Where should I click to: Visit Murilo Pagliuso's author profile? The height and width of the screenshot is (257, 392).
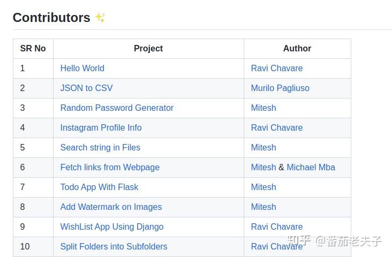point(280,88)
